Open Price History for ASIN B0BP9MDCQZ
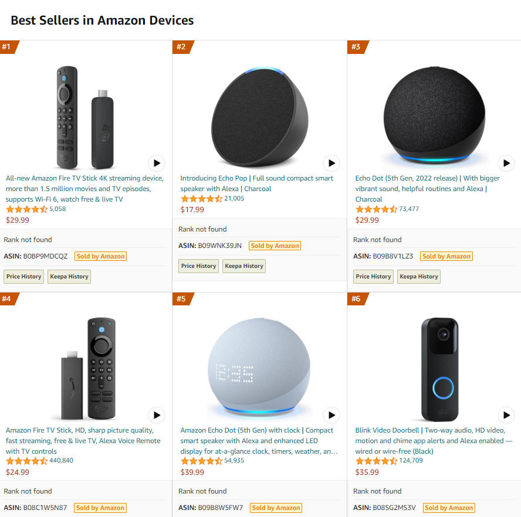The height and width of the screenshot is (517, 521). pyautogui.click(x=23, y=277)
